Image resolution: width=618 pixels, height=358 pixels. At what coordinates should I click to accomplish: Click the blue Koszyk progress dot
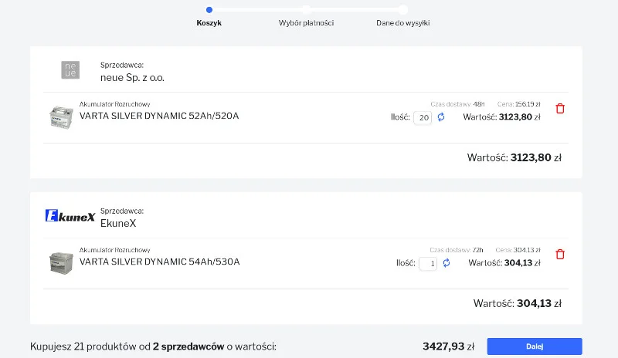[x=209, y=10]
